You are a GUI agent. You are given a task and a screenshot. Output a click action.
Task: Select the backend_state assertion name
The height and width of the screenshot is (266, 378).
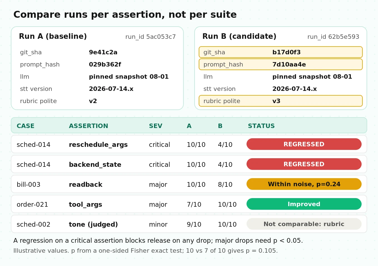95,165
